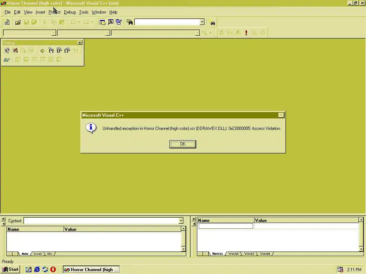The width and height of the screenshot is (366, 274).
Task: Click the Cut scissors icon
Action: click(x=45, y=22)
